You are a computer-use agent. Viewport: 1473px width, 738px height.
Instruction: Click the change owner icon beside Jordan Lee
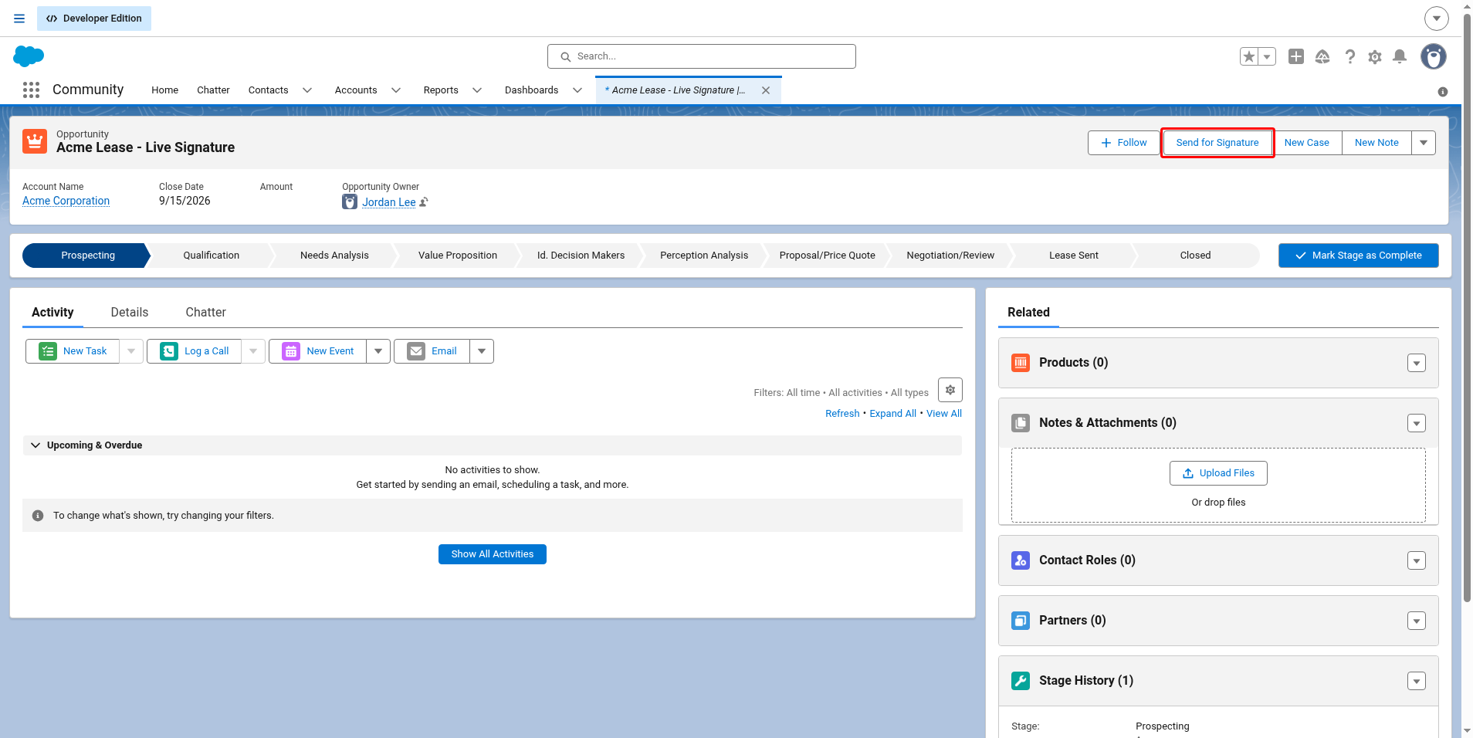point(424,202)
